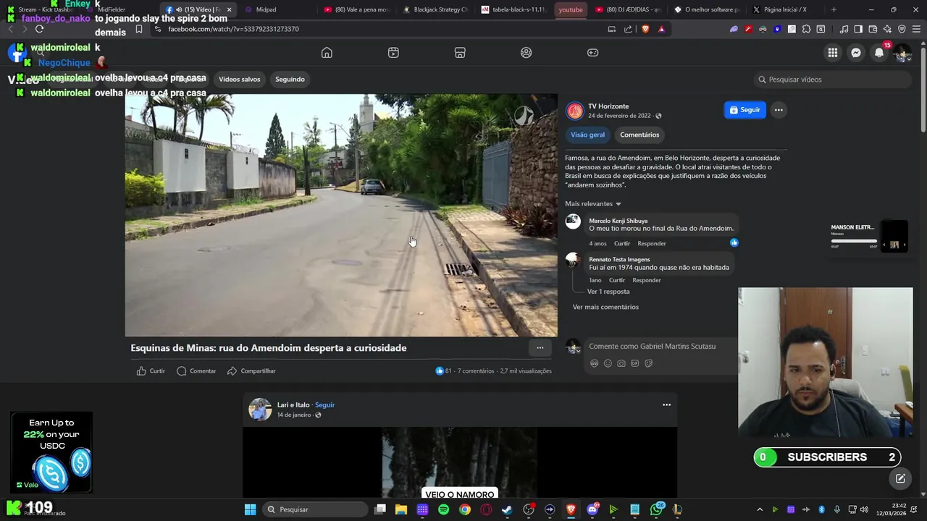Screen dimensions: 927x521
Task: Open Seguindo videos tab
Action: [x=290, y=79]
